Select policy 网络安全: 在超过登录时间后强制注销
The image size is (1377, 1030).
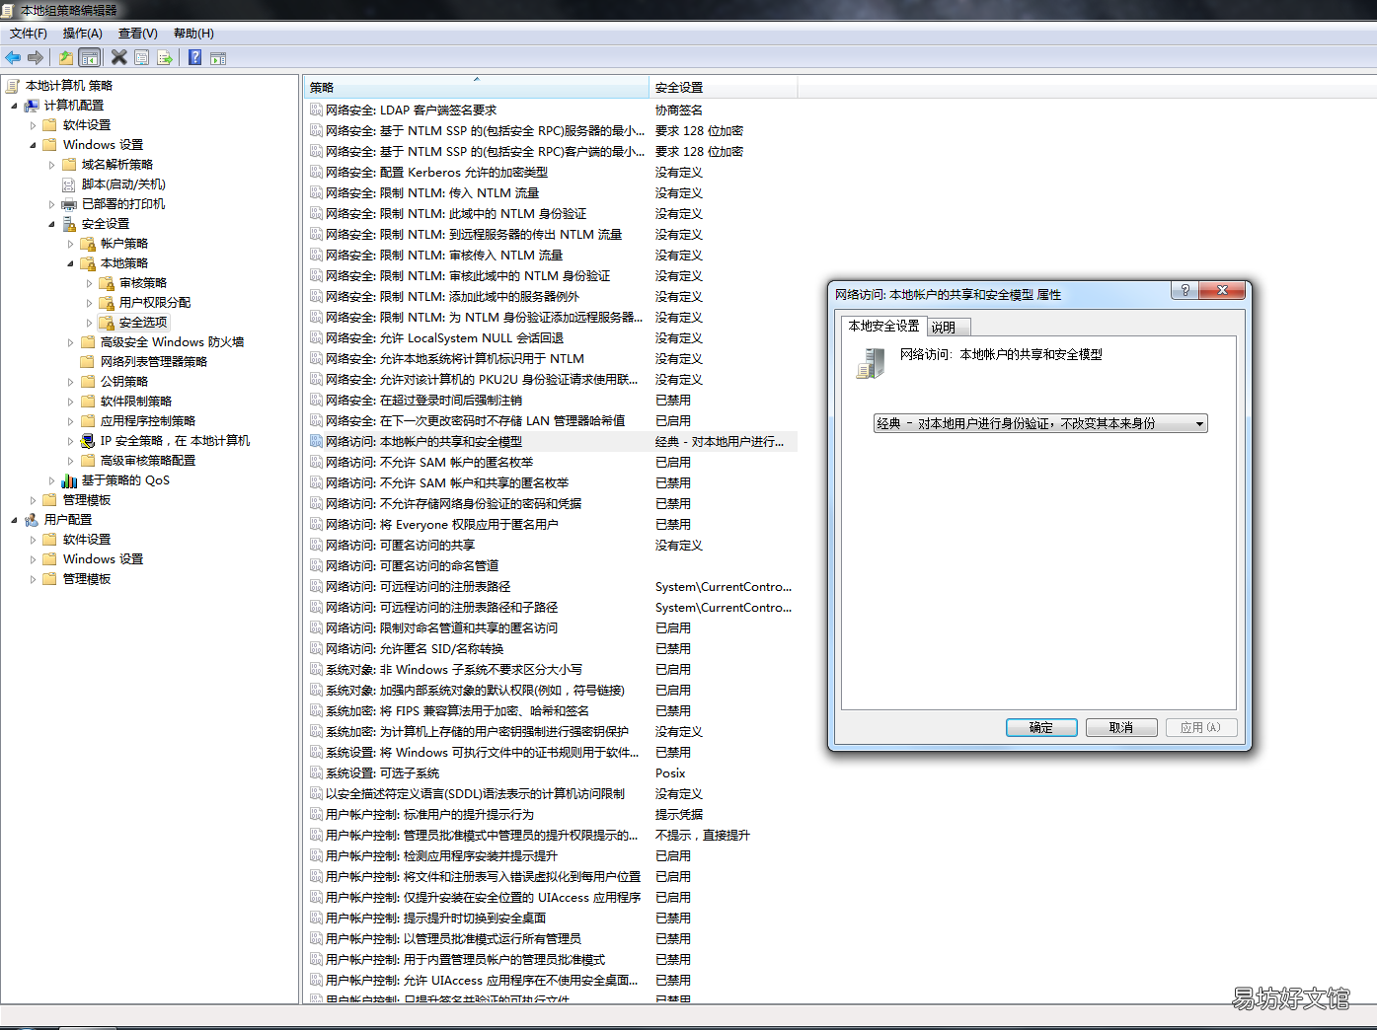(x=553, y=400)
